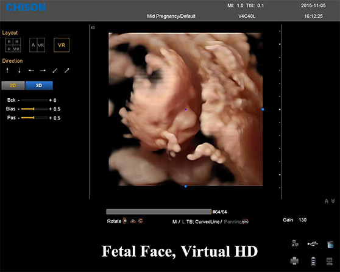Click the blue handle on image right edge

click(263, 109)
